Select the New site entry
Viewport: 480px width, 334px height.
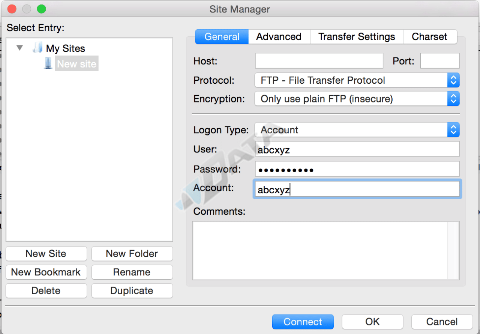coord(76,64)
